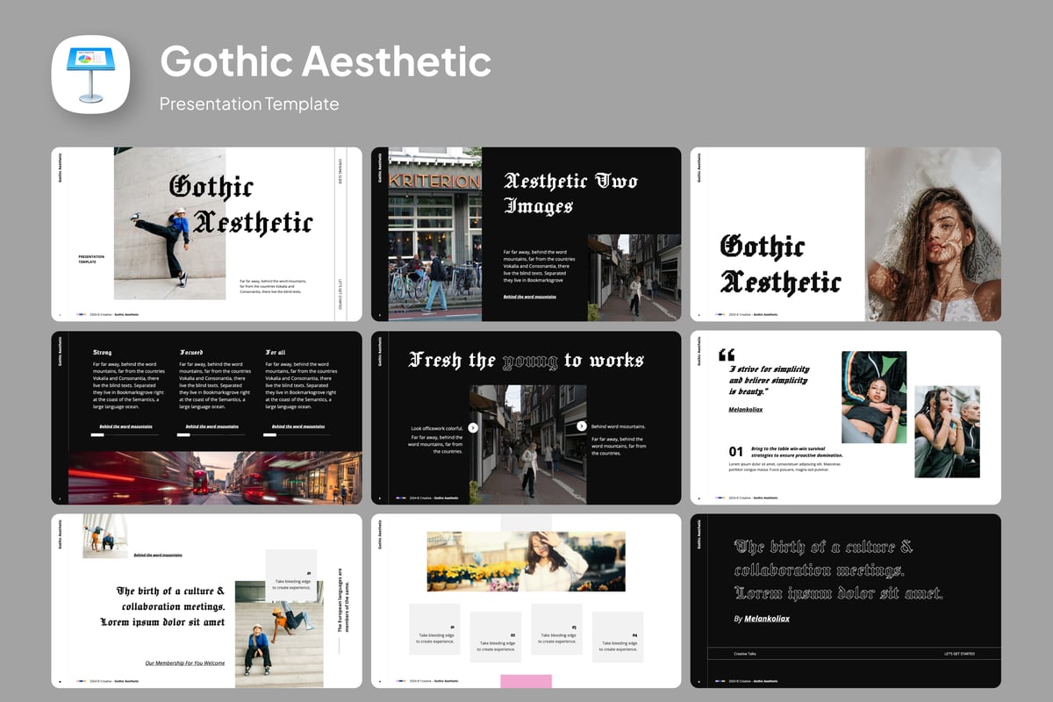This screenshot has width=1053, height=702.
Task: Click the large Gothic Aesthetic title at the top
Action: pos(326,61)
